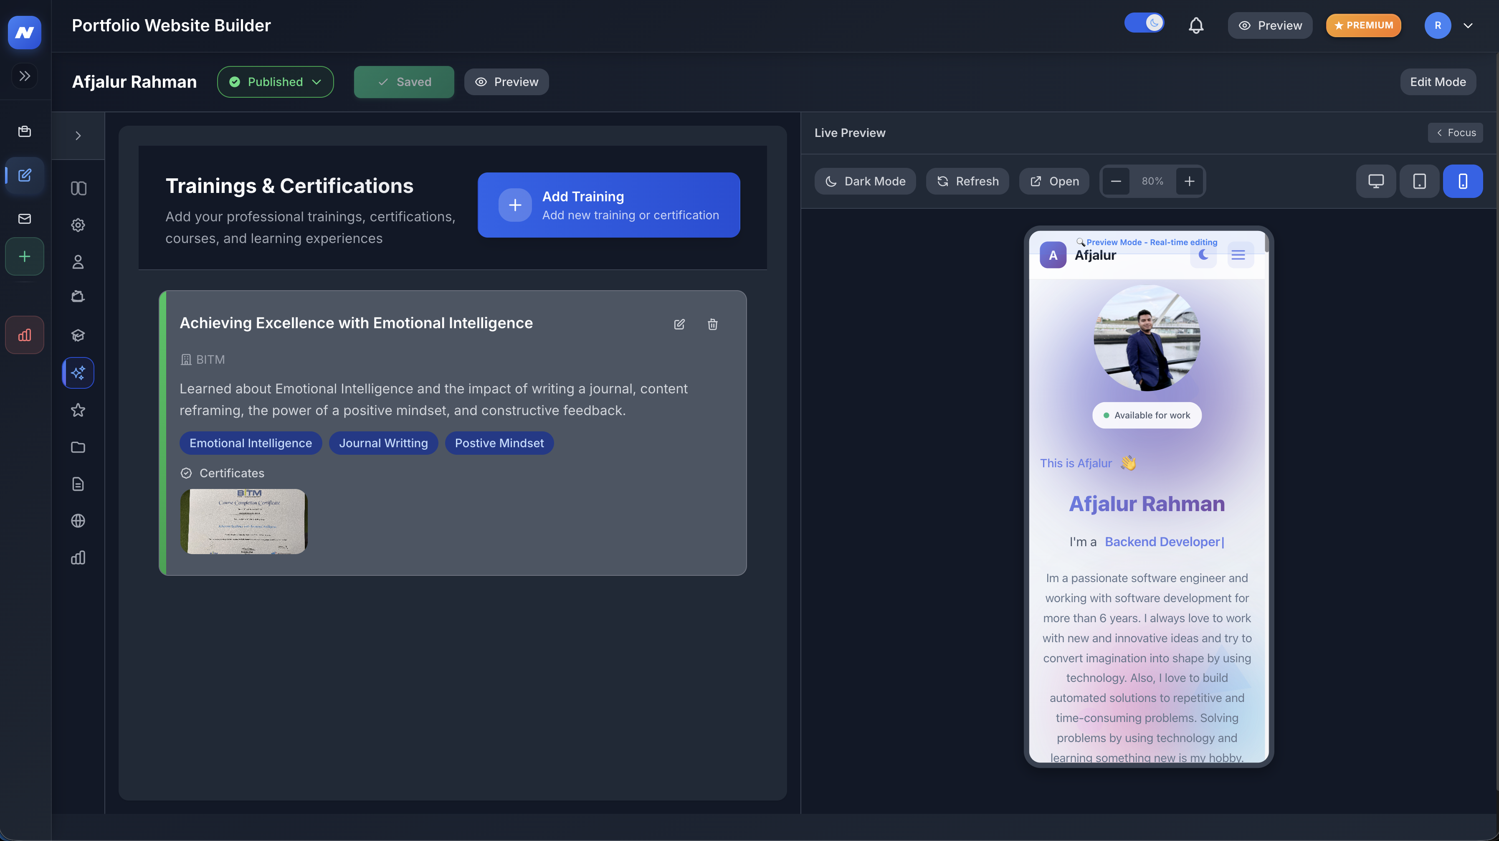Open the Published status dropdown
This screenshot has height=841, width=1499.
275,81
